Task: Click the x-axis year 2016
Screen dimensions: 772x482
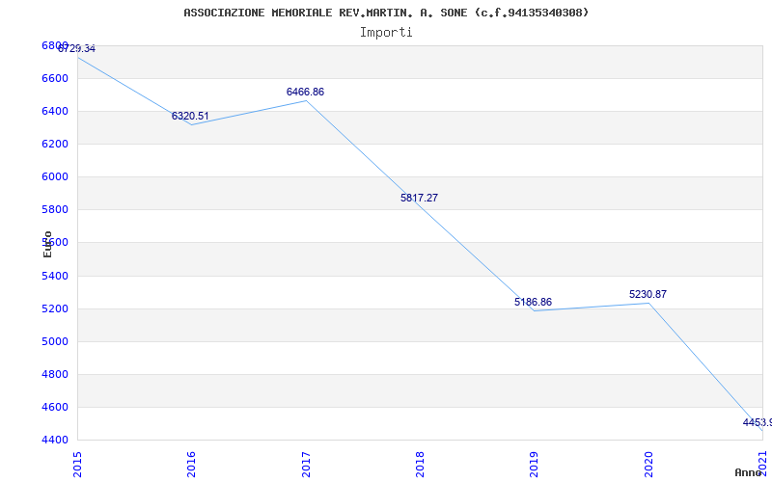Action: pos(191,465)
